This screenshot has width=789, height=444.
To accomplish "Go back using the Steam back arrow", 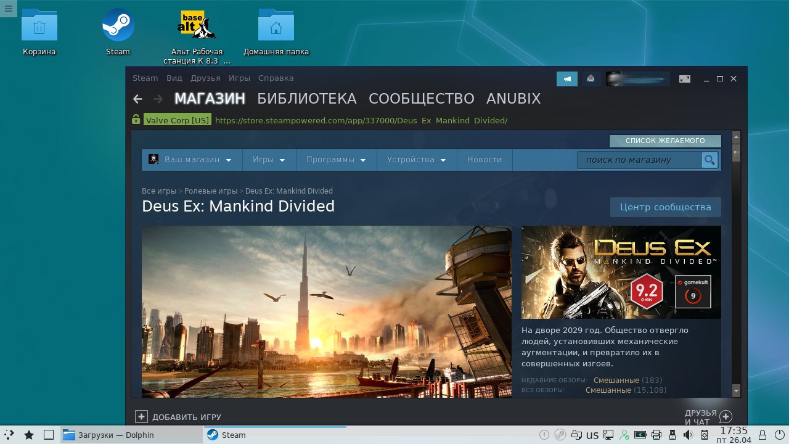I will (x=138, y=99).
